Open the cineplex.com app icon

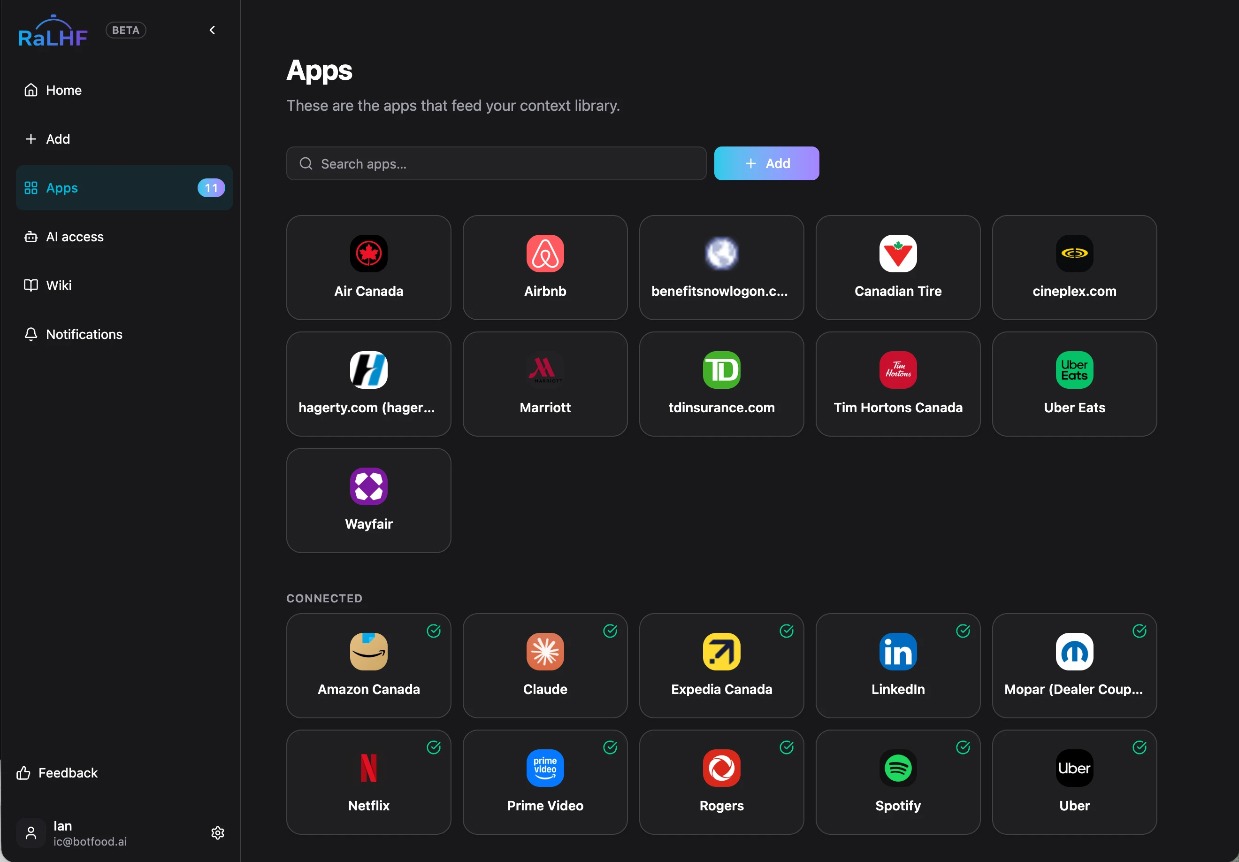click(x=1074, y=254)
